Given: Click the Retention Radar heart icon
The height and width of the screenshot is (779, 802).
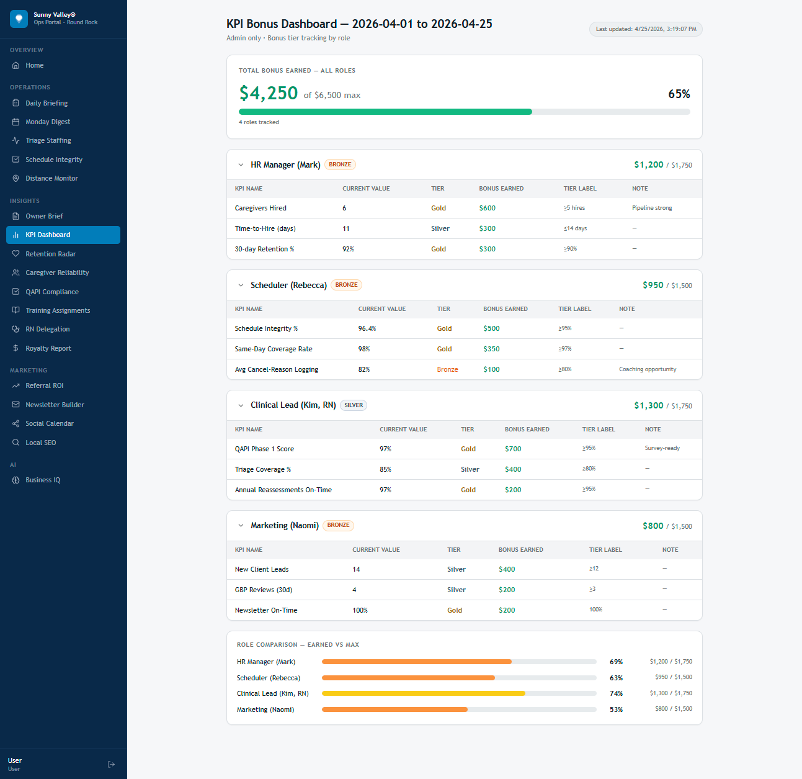Looking at the screenshot, I should point(16,254).
